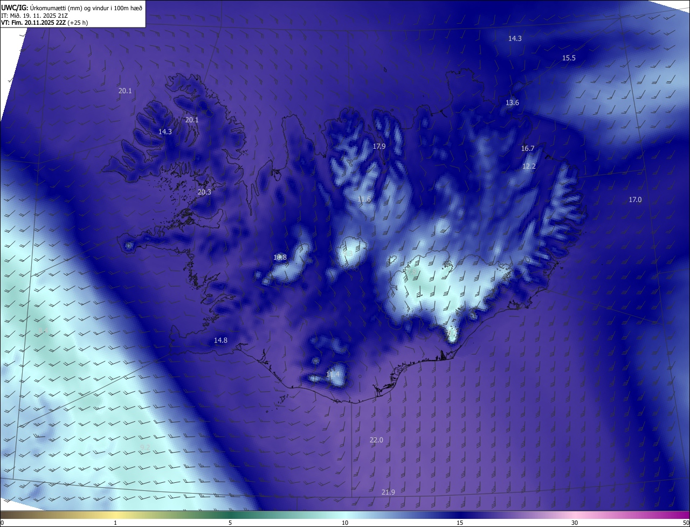Click the '50' tick on the color scale
This screenshot has height=527, width=690.
pos(686,523)
